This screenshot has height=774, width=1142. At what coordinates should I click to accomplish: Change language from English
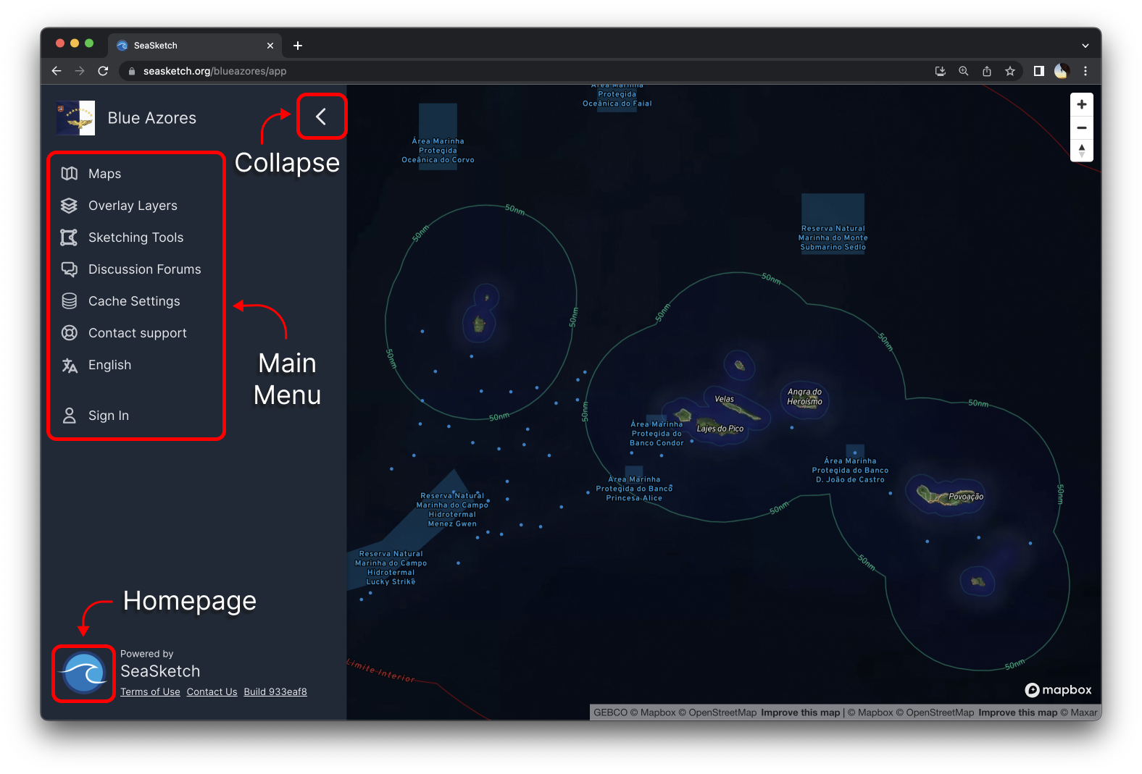[x=109, y=365]
